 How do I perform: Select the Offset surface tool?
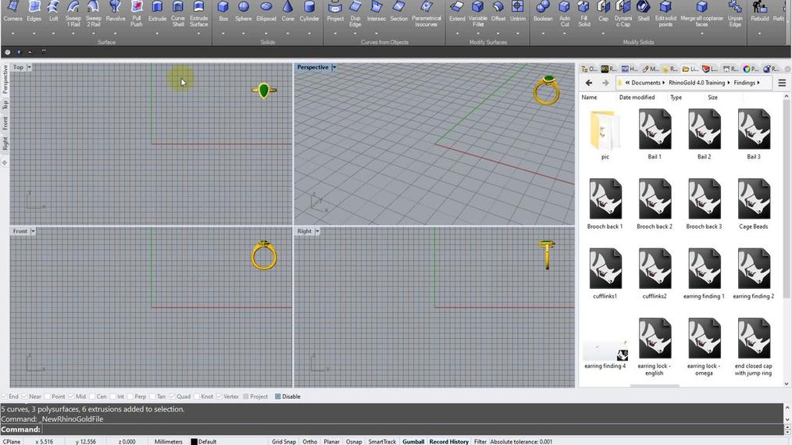[498, 12]
